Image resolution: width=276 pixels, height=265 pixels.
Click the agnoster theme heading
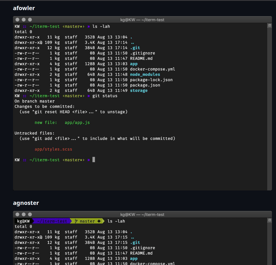(x=26, y=203)
